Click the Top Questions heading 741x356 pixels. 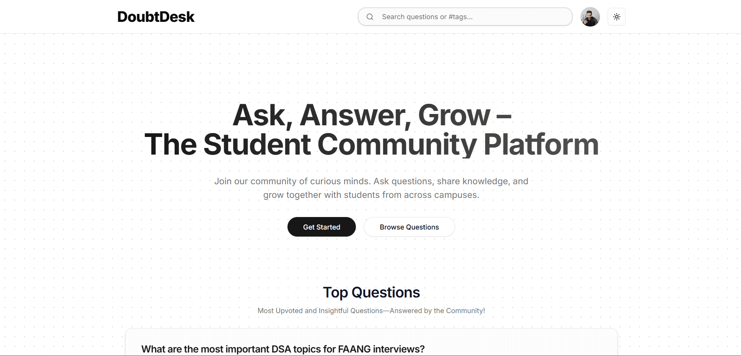tap(371, 292)
